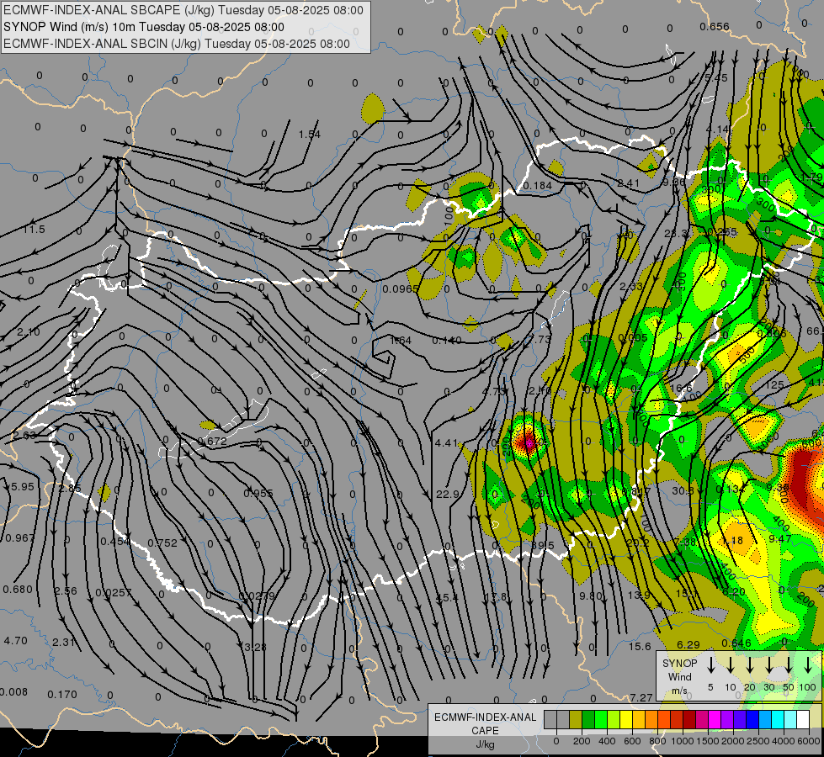Click the 600 tick label on colorbar

(632, 741)
